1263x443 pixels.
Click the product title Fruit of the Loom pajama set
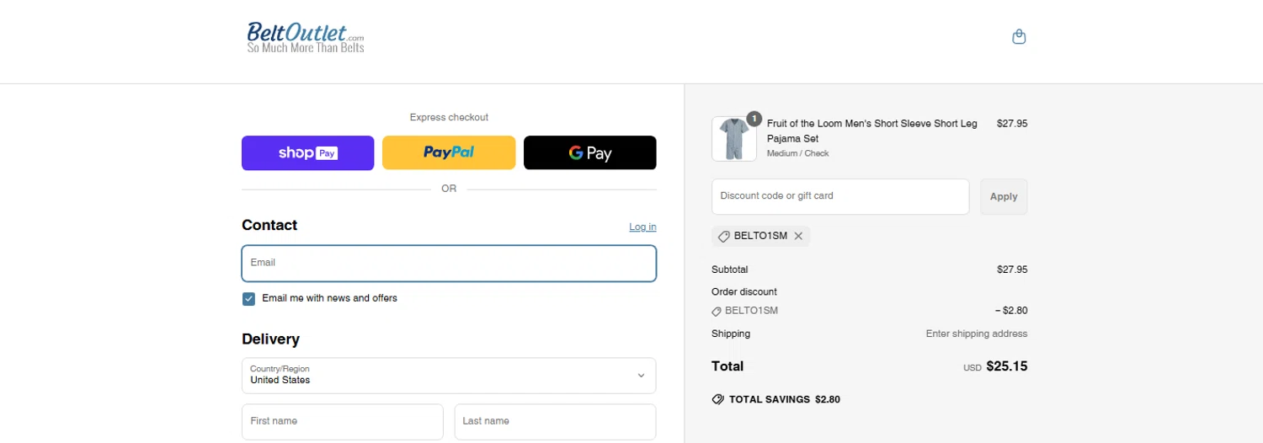(872, 131)
